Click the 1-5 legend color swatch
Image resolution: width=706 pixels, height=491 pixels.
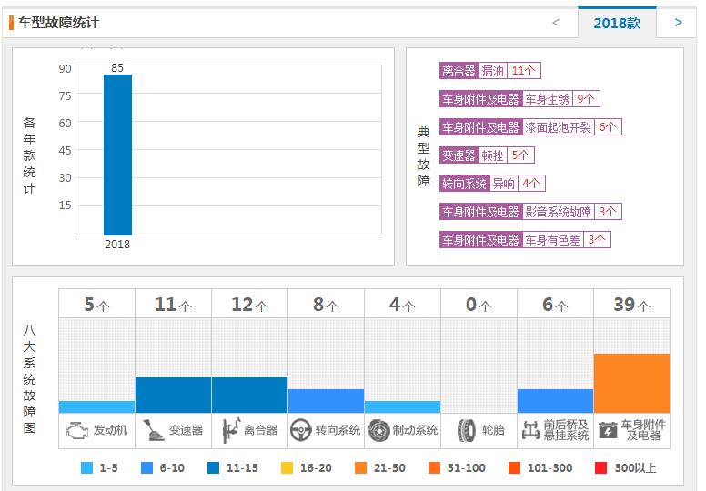tap(87, 468)
